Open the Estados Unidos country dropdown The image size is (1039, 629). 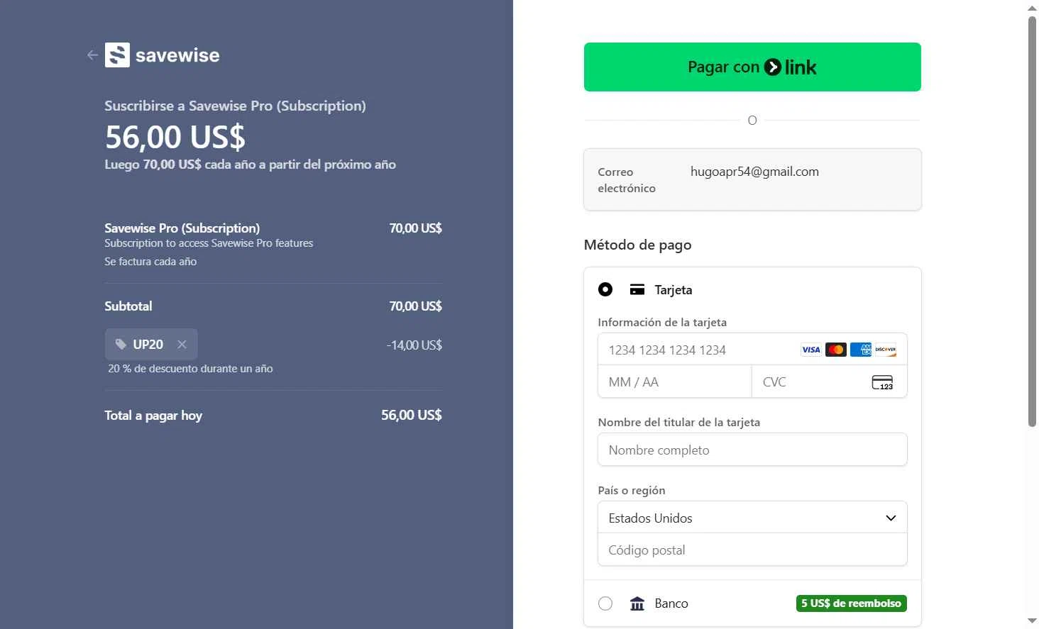(x=752, y=518)
